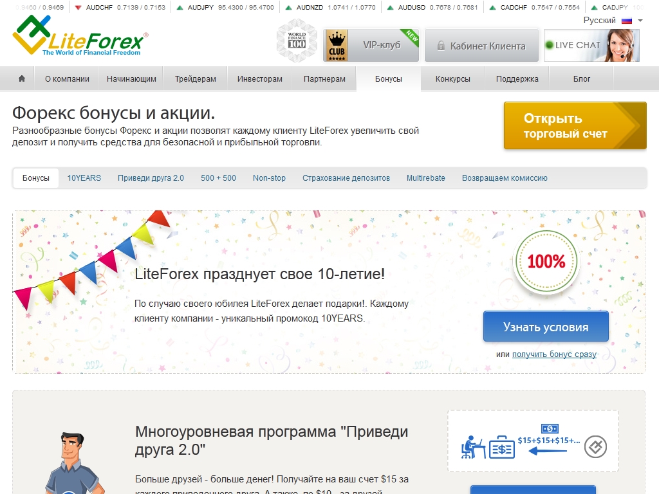Open the VIP-клуб crown button
This screenshot has width=659, height=494.
(x=370, y=45)
